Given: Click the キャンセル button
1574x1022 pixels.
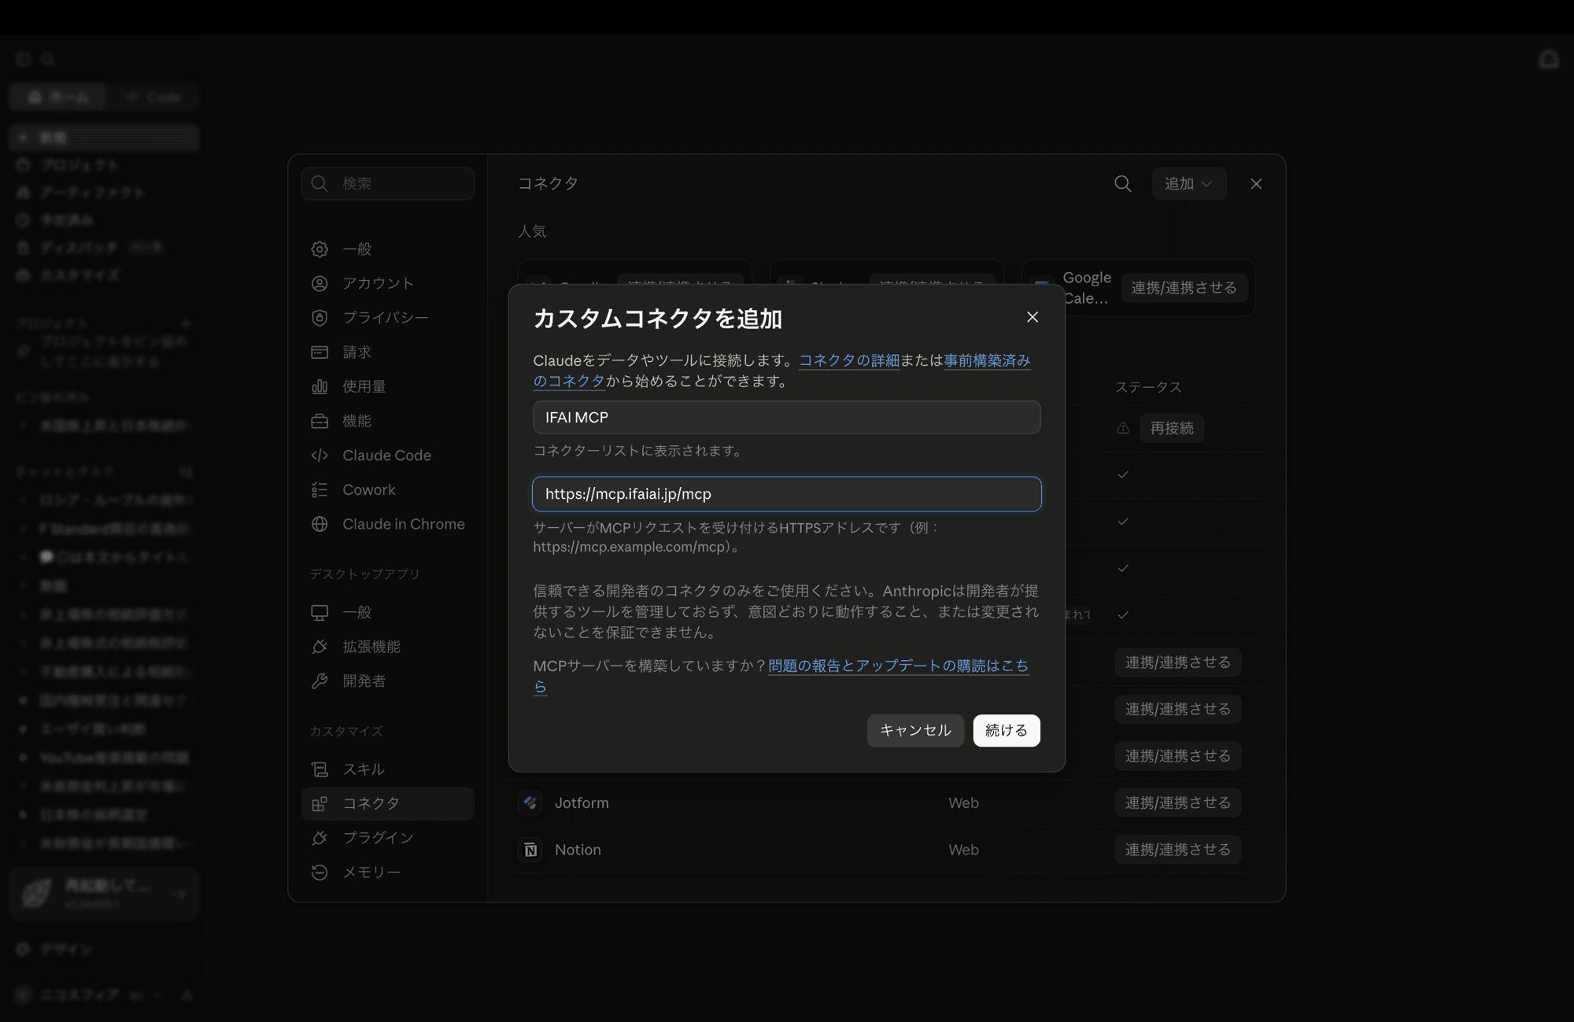Looking at the screenshot, I should coord(915,730).
